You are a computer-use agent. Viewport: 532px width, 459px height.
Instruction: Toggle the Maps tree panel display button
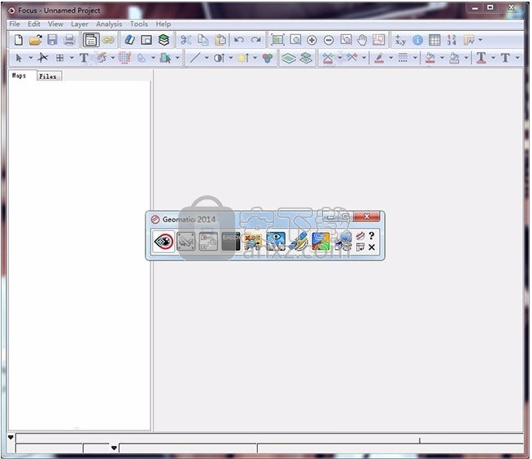coord(91,40)
